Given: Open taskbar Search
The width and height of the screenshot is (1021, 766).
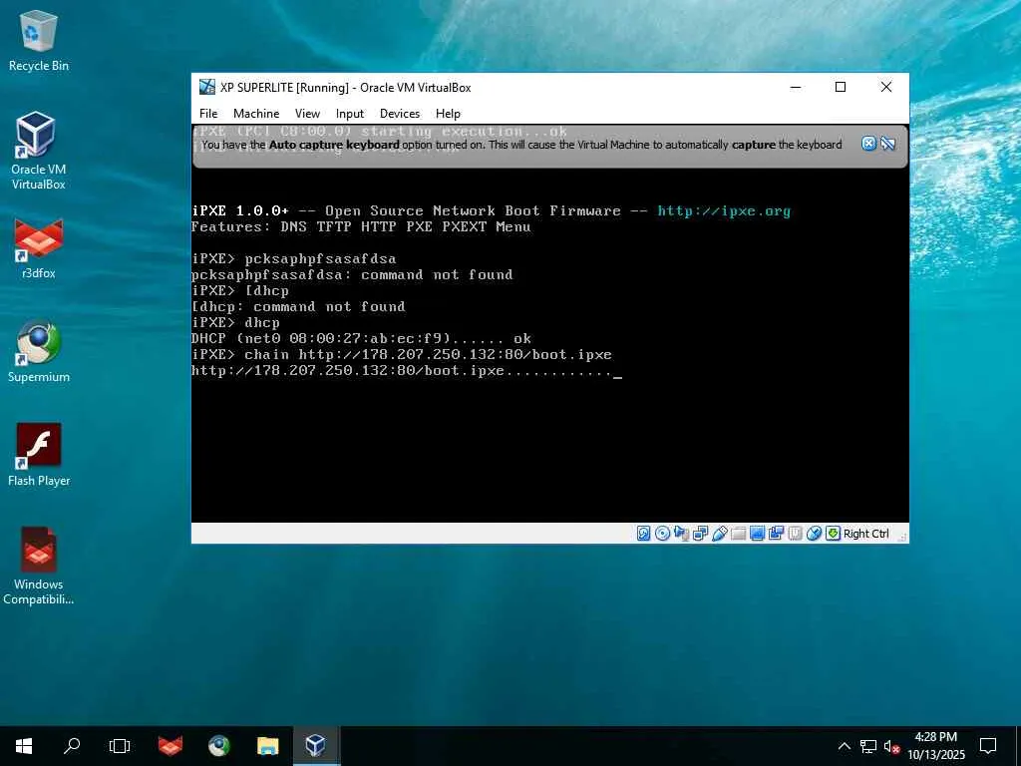Looking at the screenshot, I should point(72,746).
